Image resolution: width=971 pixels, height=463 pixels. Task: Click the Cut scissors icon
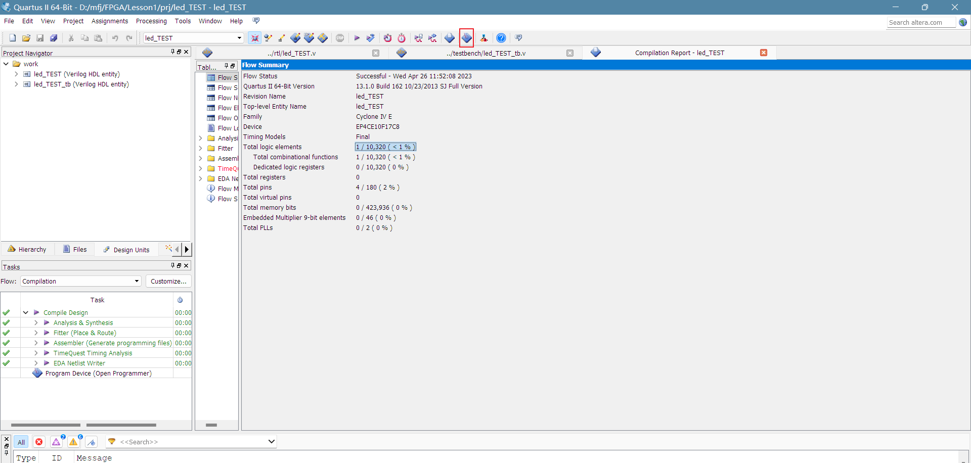[x=71, y=38]
